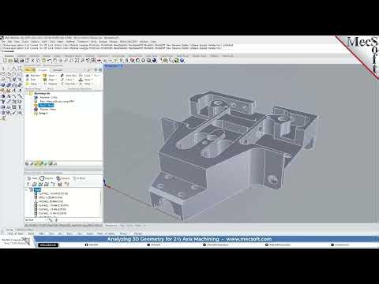Click the Print toolbar icon
This screenshot has width=379, height=284.
point(21,61)
